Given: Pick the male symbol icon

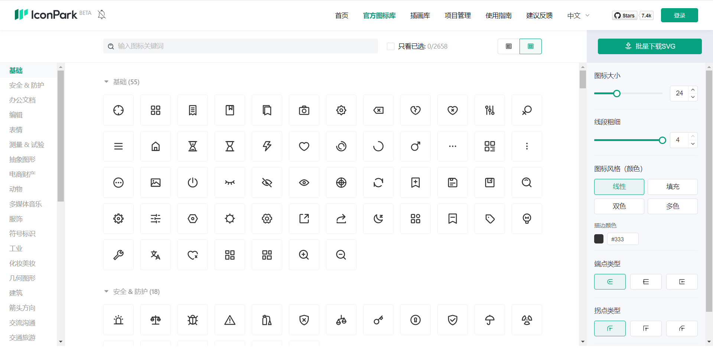Looking at the screenshot, I should (416, 146).
